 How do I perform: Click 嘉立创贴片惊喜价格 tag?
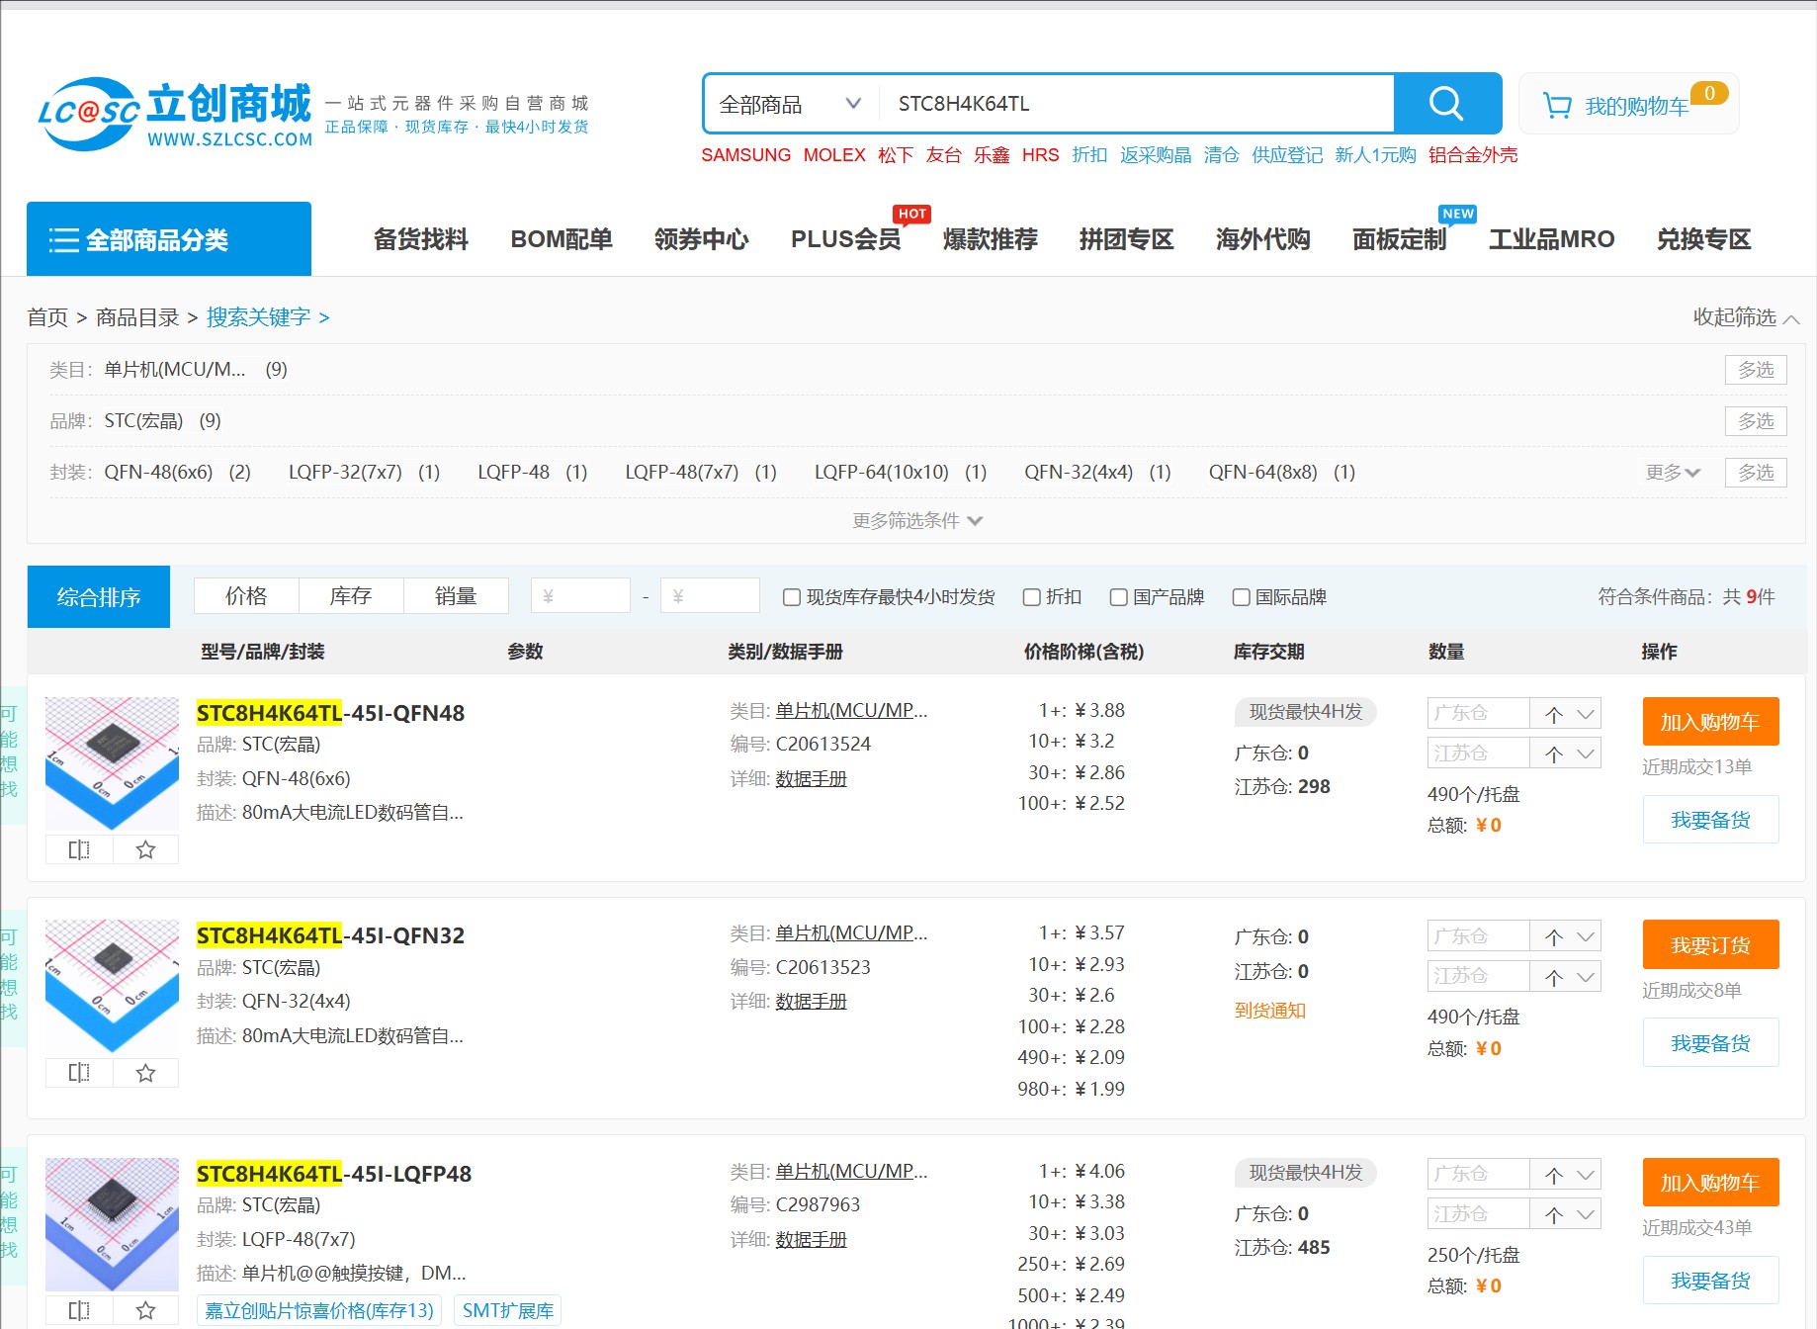319,1310
